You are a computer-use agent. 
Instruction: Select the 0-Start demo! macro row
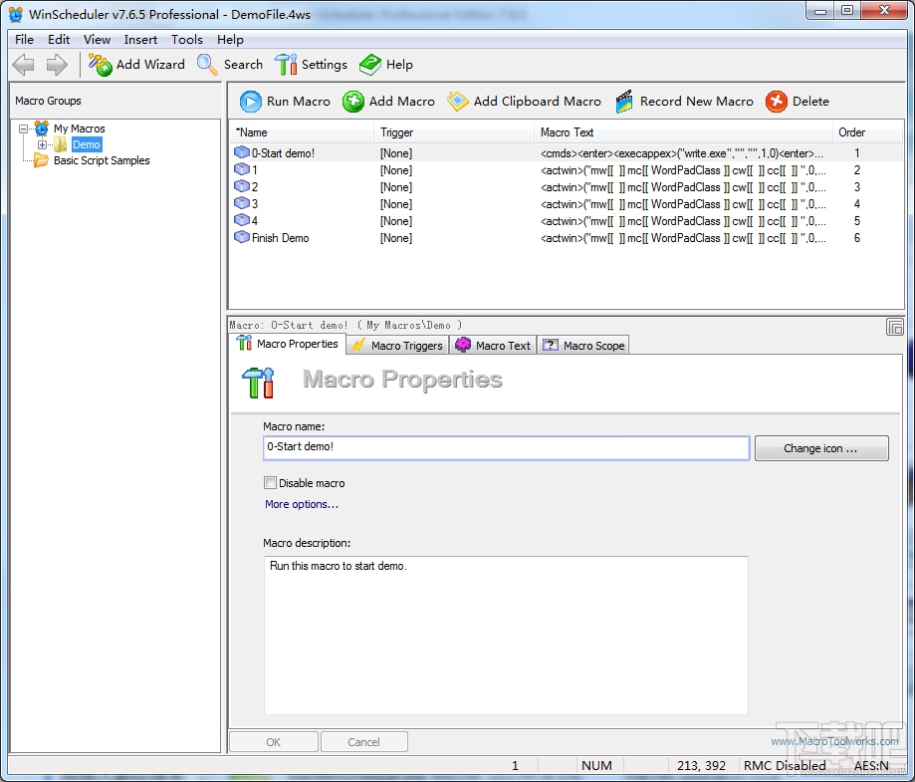(567, 153)
